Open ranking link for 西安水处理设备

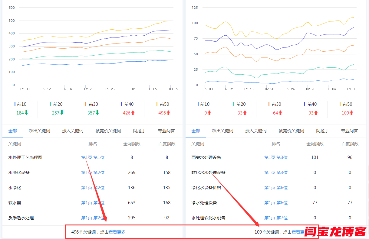[276, 157]
